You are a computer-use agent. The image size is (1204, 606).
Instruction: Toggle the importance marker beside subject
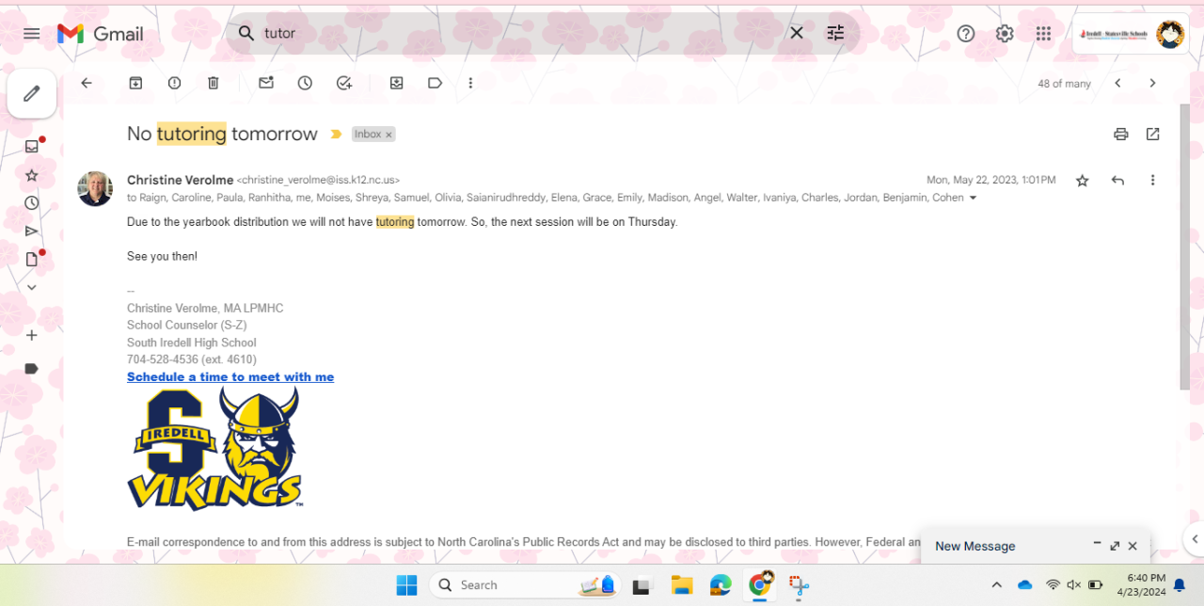[x=336, y=135]
